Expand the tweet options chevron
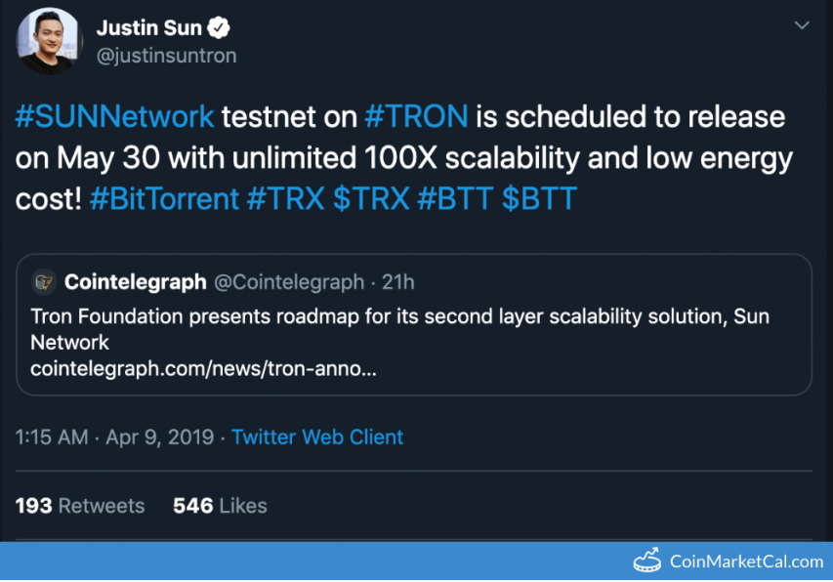 click(802, 25)
